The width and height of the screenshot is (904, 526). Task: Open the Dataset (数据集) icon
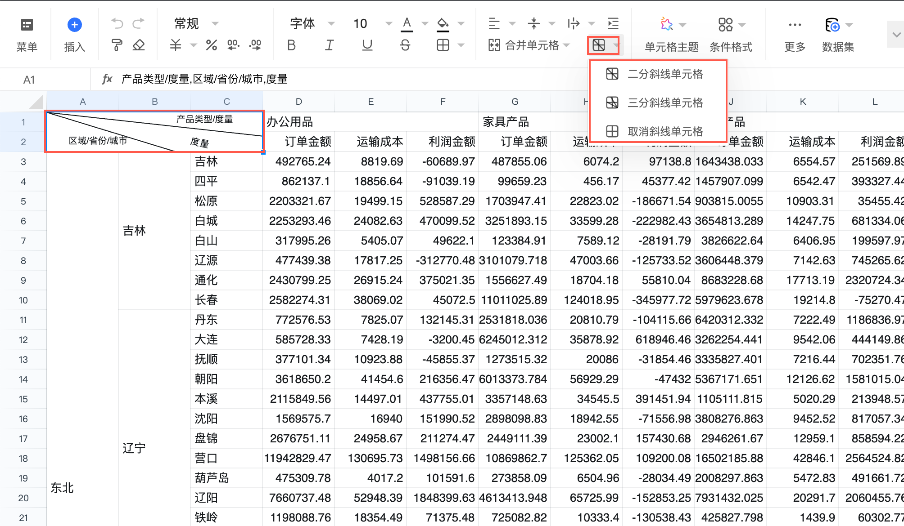coord(832,25)
